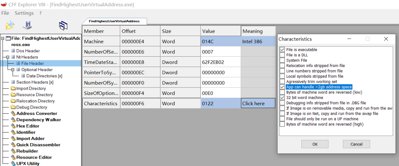This screenshot has height=166, width=399.
Task: Click the cascading windows toolbar icon
Action: 63,25
